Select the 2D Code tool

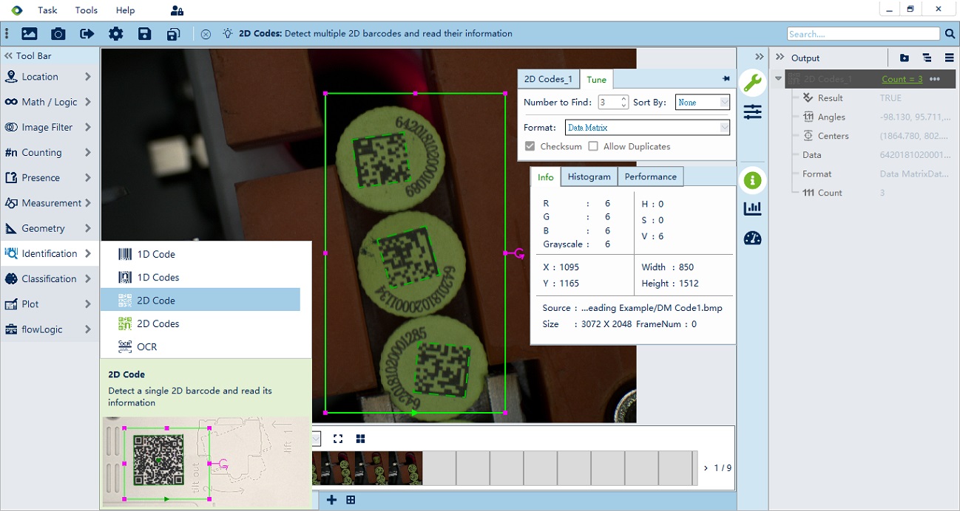point(200,301)
